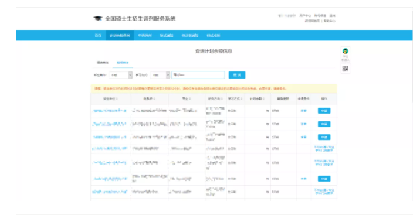This screenshot has width=420, height=215.
Task: Click 申请 button in the sixth table row
Action: click(x=324, y=179)
